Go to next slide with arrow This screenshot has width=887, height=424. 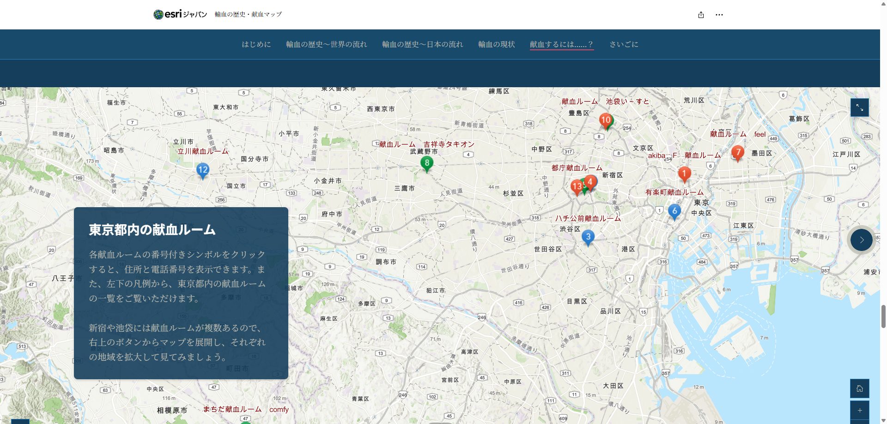[861, 240]
